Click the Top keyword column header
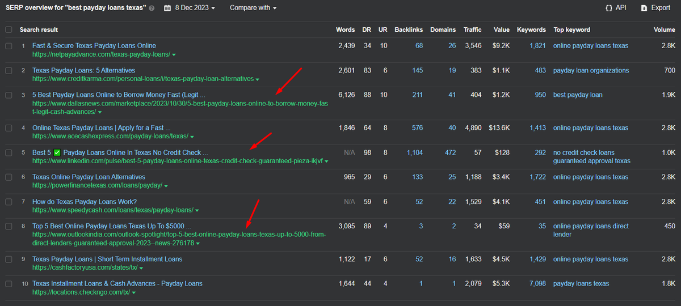This screenshot has width=681, height=306. click(572, 29)
